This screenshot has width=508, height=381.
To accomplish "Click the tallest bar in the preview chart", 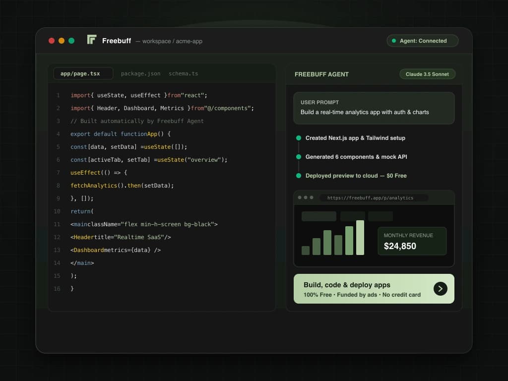I will (360, 238).
